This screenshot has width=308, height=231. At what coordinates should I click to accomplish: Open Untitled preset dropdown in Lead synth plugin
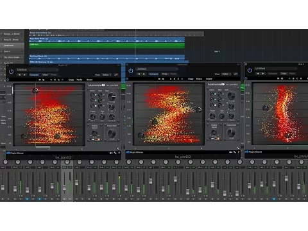(157, 69)
